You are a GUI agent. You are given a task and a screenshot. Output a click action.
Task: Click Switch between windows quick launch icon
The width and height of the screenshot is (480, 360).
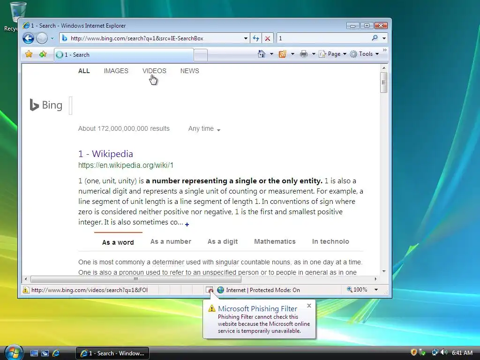point(45,353)
